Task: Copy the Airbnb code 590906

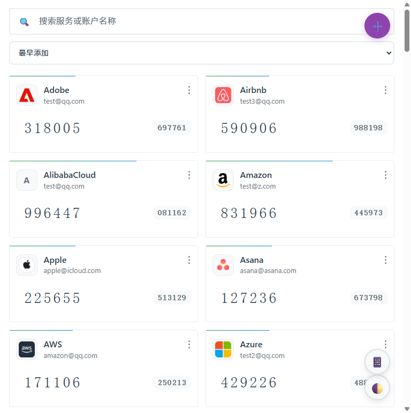Action: tap(249, 128)
